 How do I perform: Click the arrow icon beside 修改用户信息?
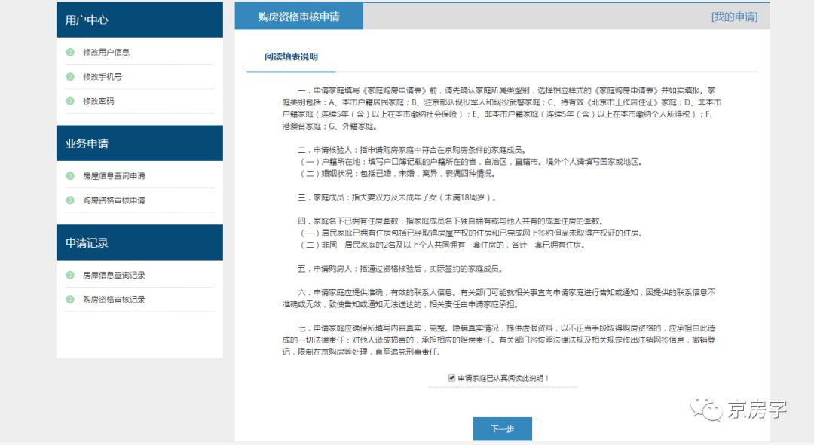(x=69, y=52)
